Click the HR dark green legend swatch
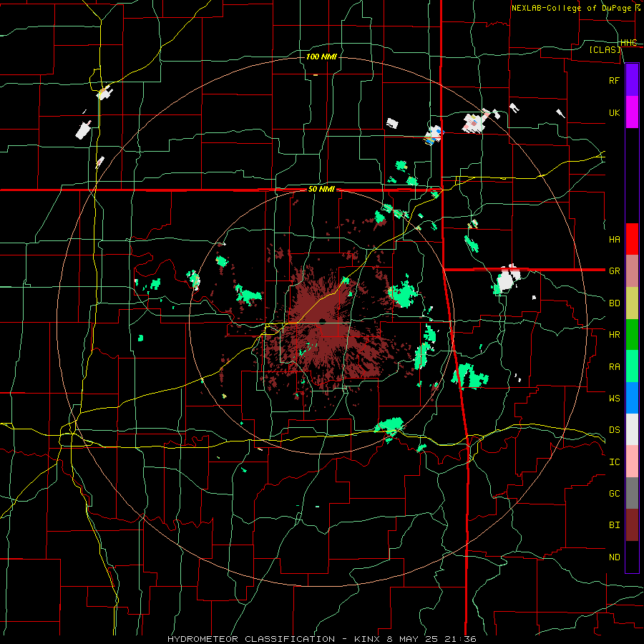Screen dimensions: 644x644 [632, 334]
